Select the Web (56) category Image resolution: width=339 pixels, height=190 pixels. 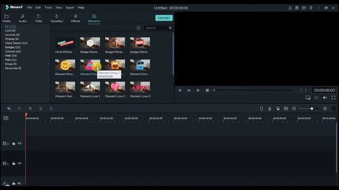11,55
